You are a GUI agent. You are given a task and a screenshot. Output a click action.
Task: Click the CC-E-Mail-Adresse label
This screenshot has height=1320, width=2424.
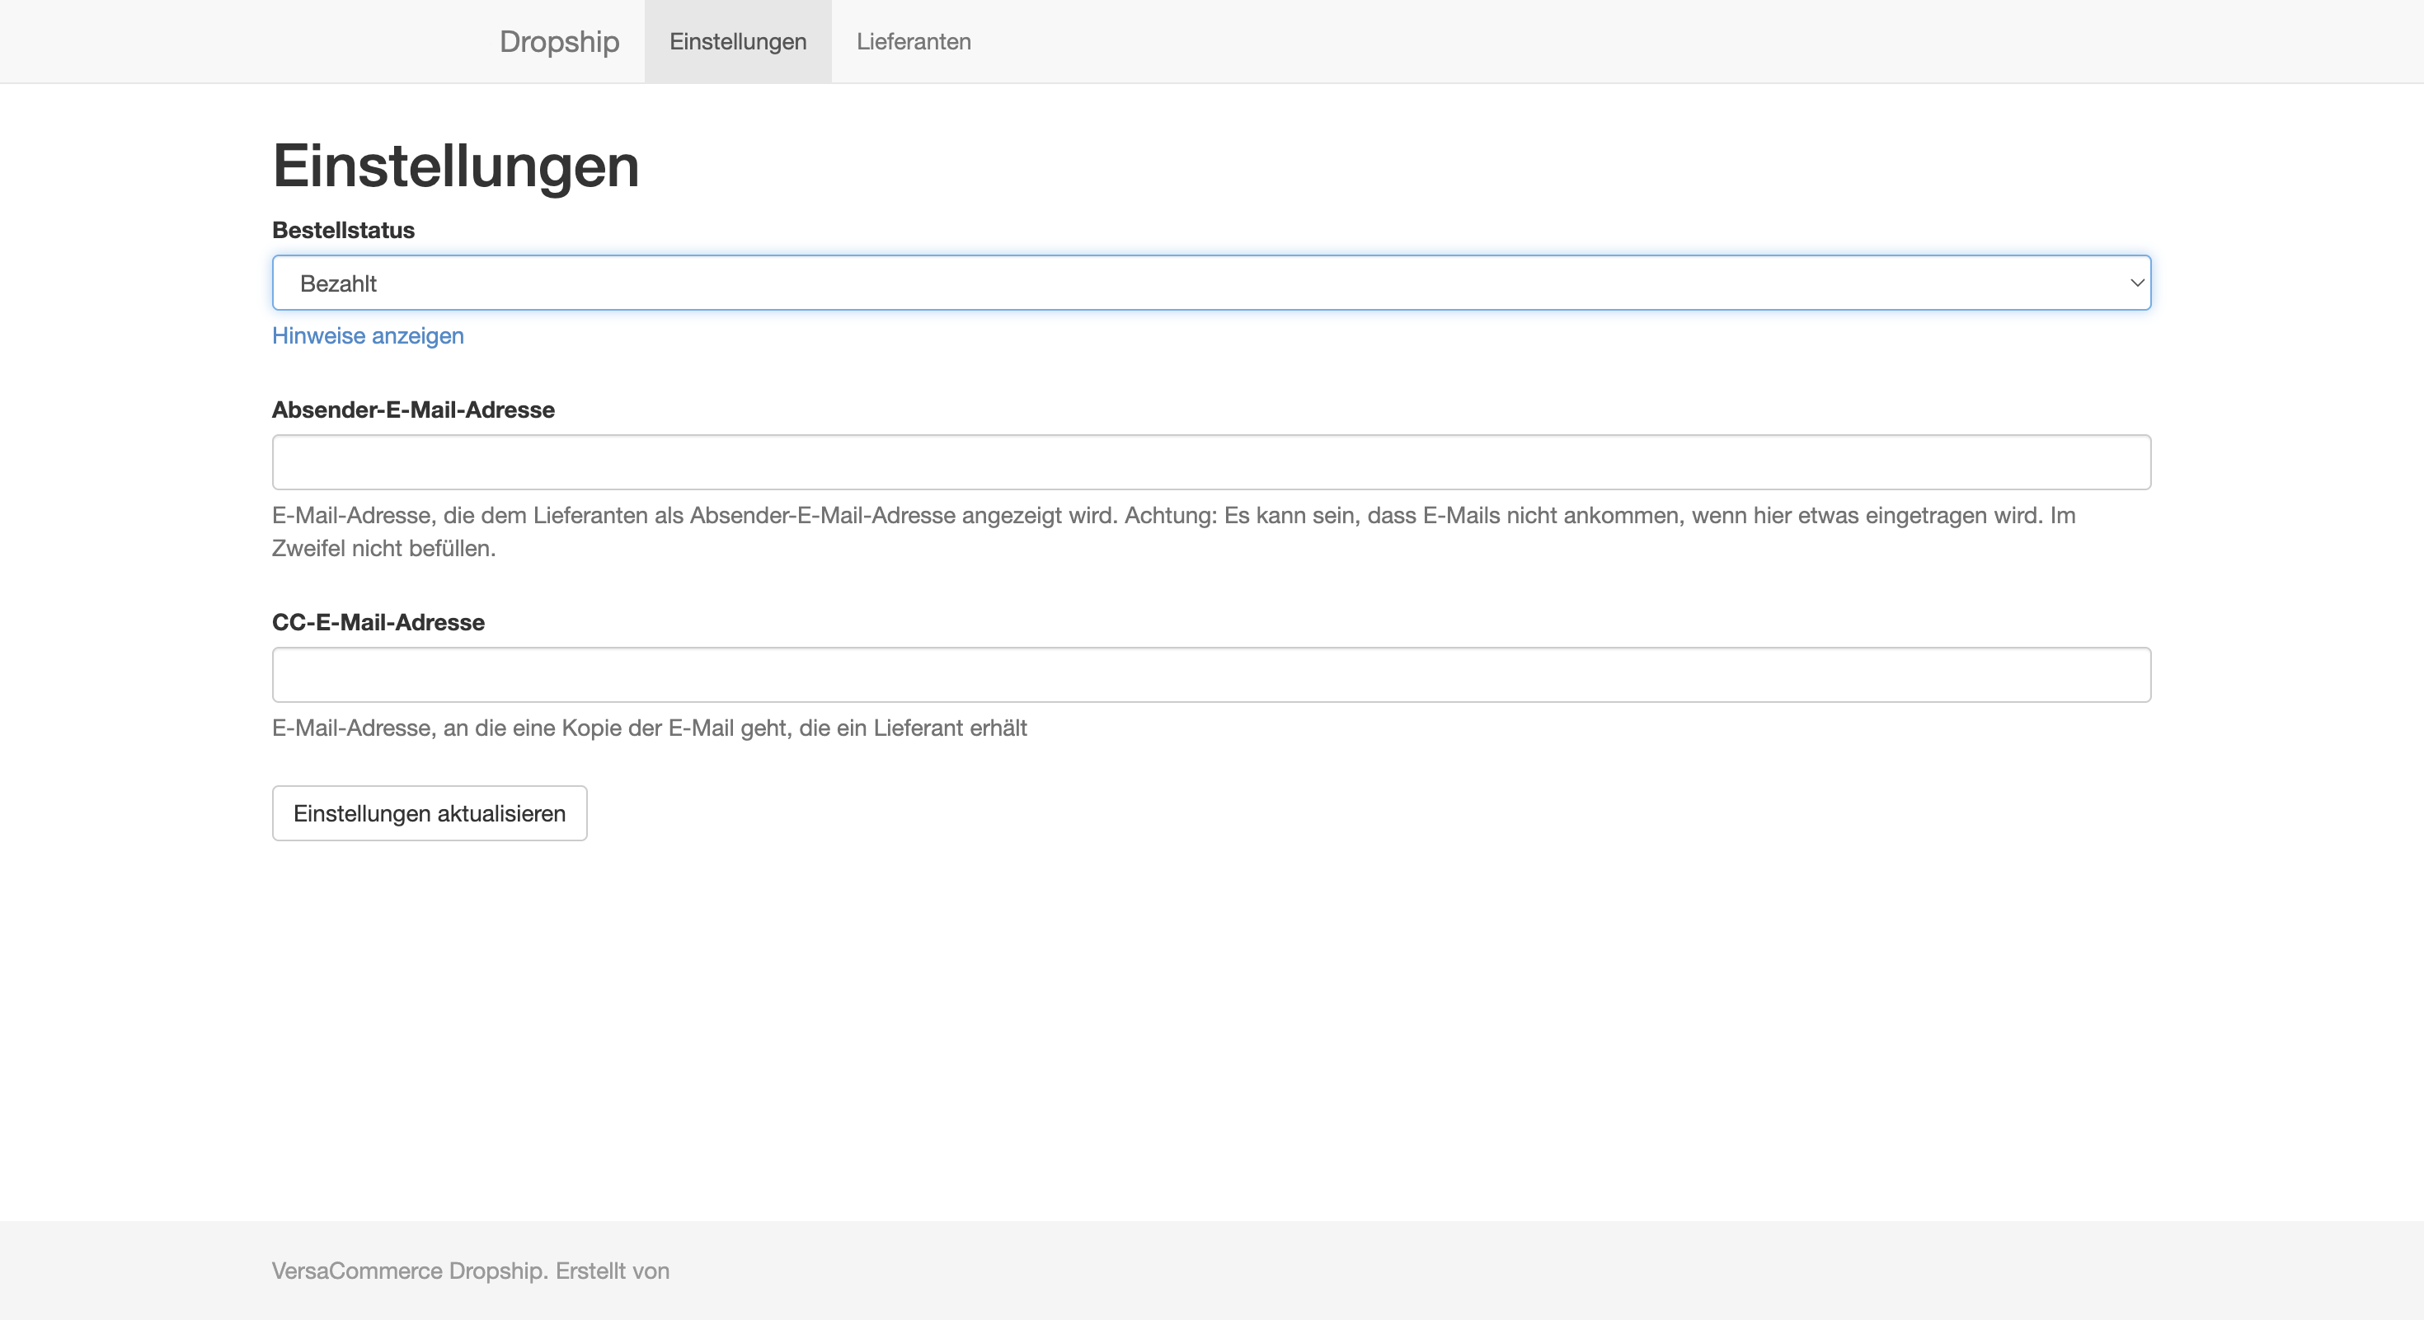tap(378, 622)
